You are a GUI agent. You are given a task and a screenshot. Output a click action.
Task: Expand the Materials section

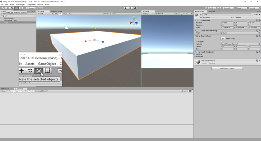195,57
